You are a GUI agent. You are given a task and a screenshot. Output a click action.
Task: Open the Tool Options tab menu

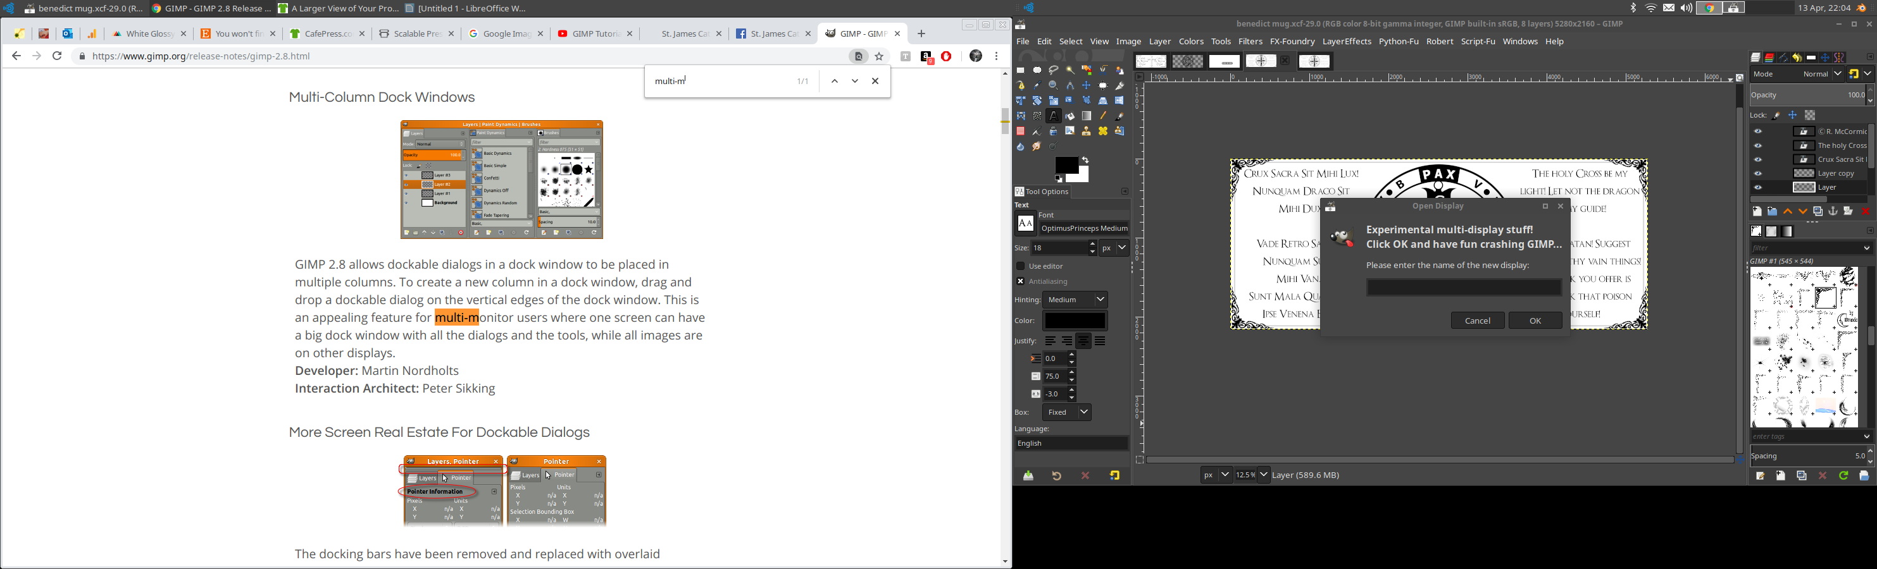[1125, 192]
